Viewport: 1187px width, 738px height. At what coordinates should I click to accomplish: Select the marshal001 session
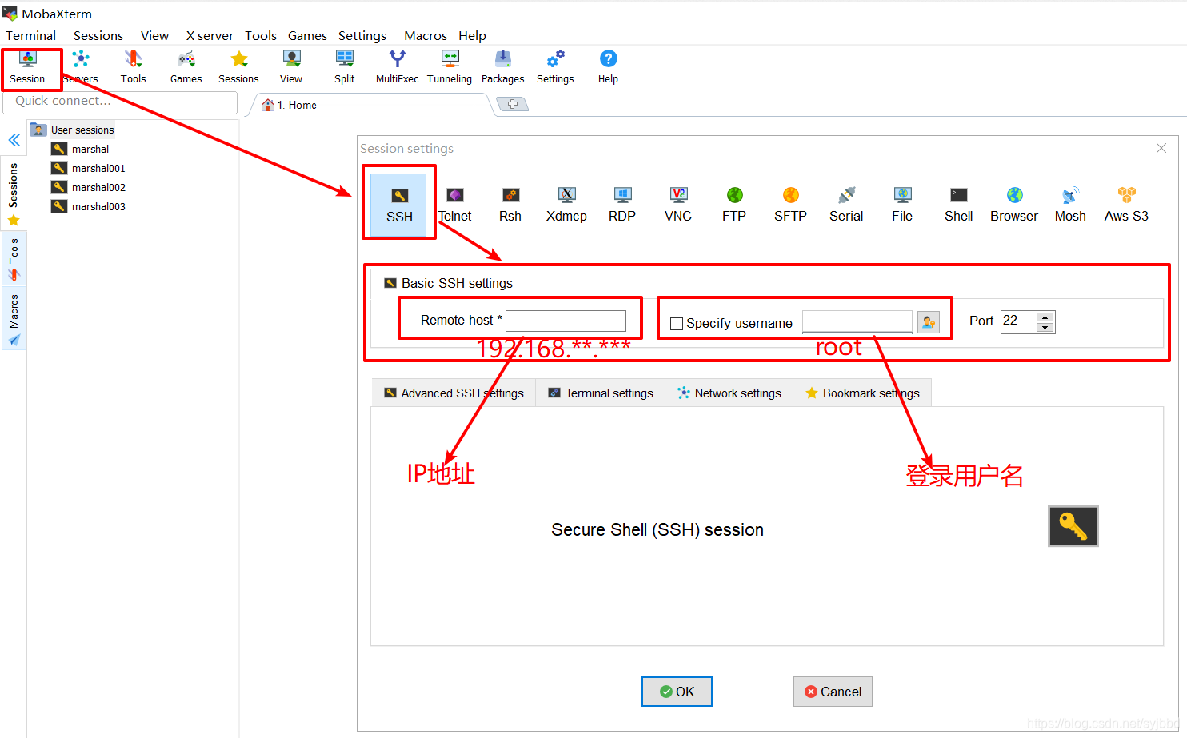click(89, 168)
